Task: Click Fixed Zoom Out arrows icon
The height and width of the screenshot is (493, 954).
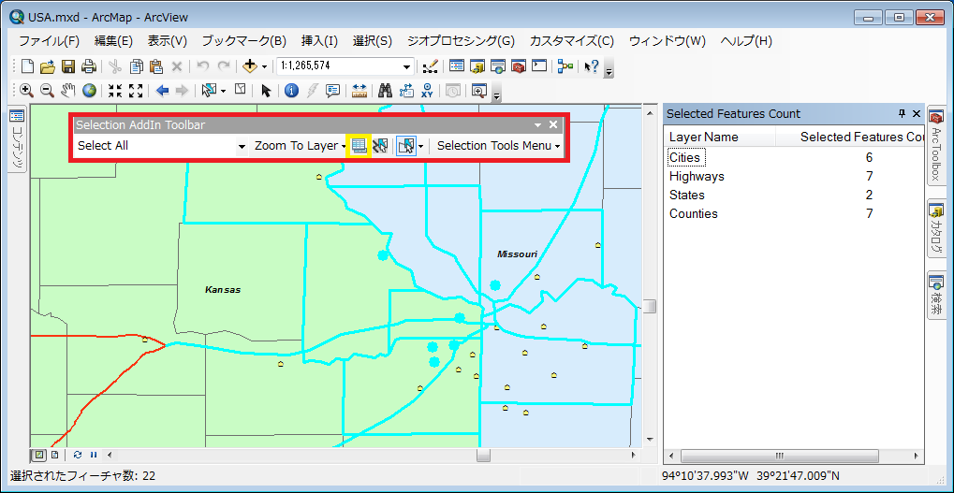Action: point(136,91)
